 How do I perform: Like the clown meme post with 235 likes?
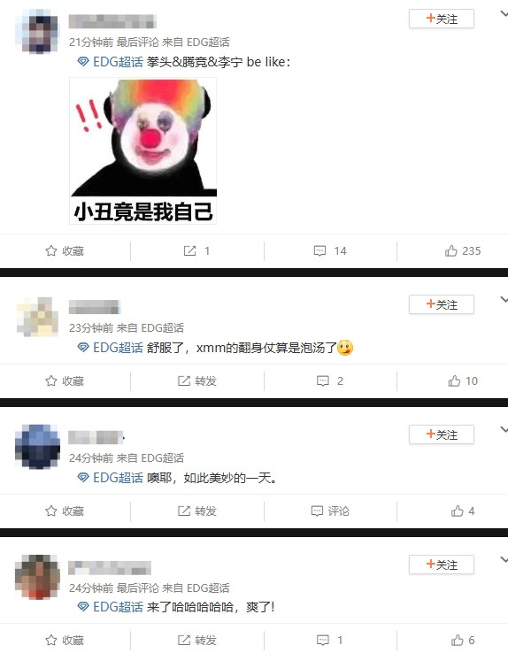pos(463,251)
